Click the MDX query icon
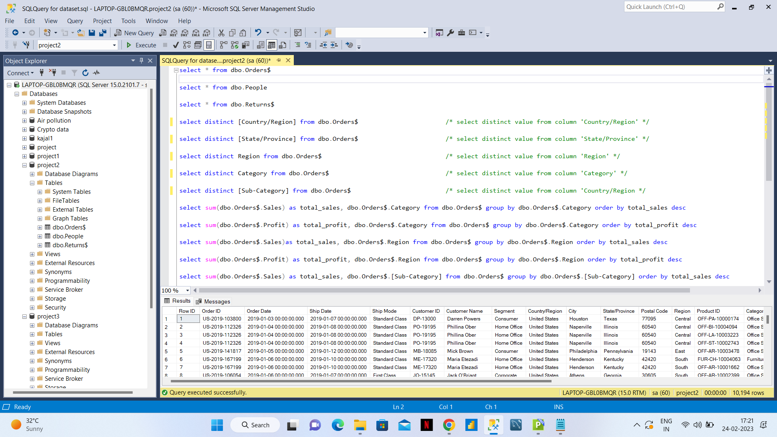777x437 pixels. click(174, 33)
